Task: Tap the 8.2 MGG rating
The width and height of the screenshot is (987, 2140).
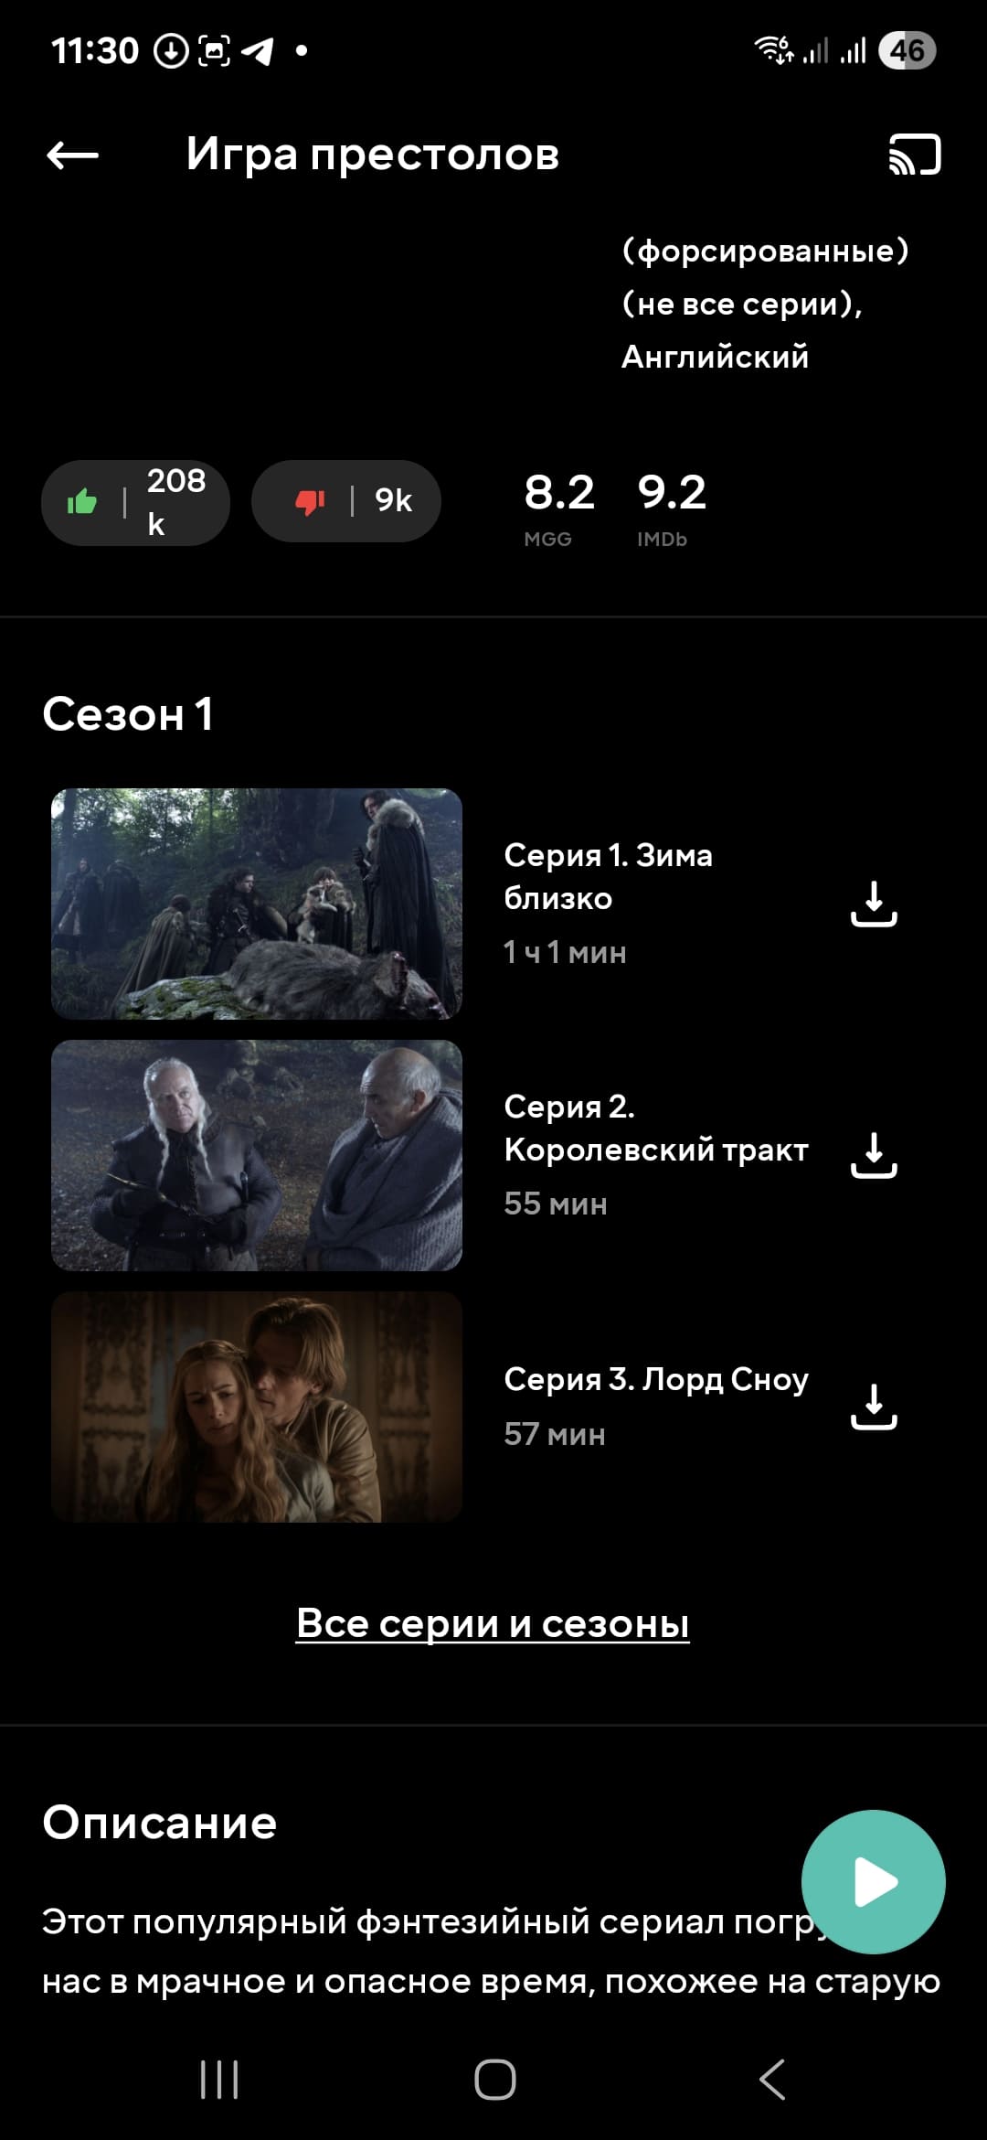Action: (558, 508)
